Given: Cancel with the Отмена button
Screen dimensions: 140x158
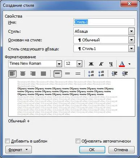Looking at the screenshot, I should [x=122, y=150].
